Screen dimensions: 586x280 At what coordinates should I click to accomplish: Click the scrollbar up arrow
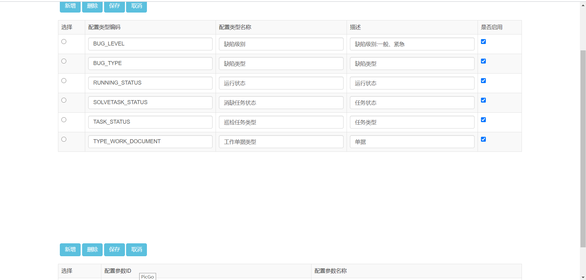click(x=583, y=5)
